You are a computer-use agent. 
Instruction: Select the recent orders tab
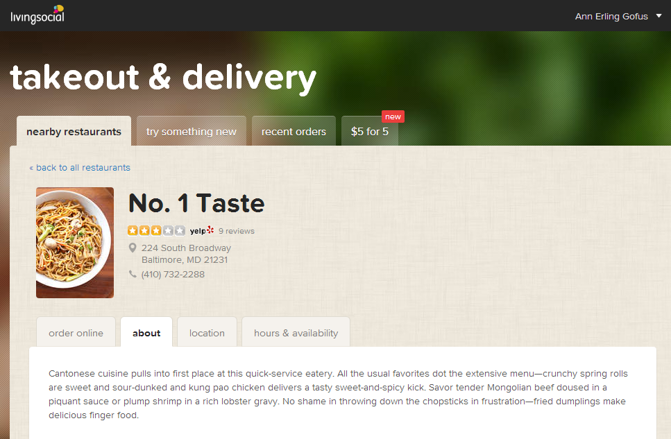pyautogui.click(x=294, y=131)
